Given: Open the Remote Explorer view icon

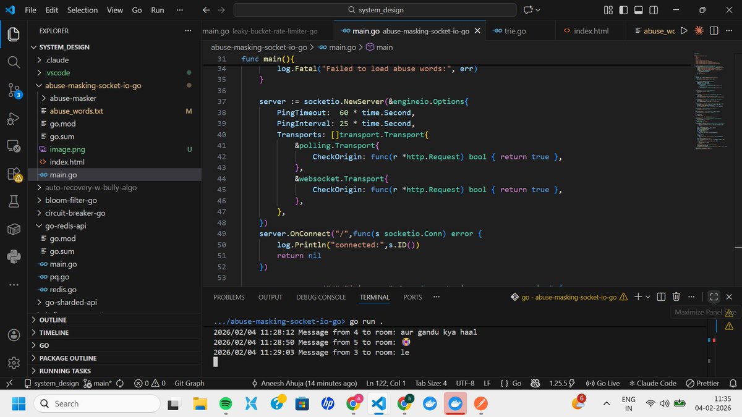Looking at the screenshot, I should point(14,147).
